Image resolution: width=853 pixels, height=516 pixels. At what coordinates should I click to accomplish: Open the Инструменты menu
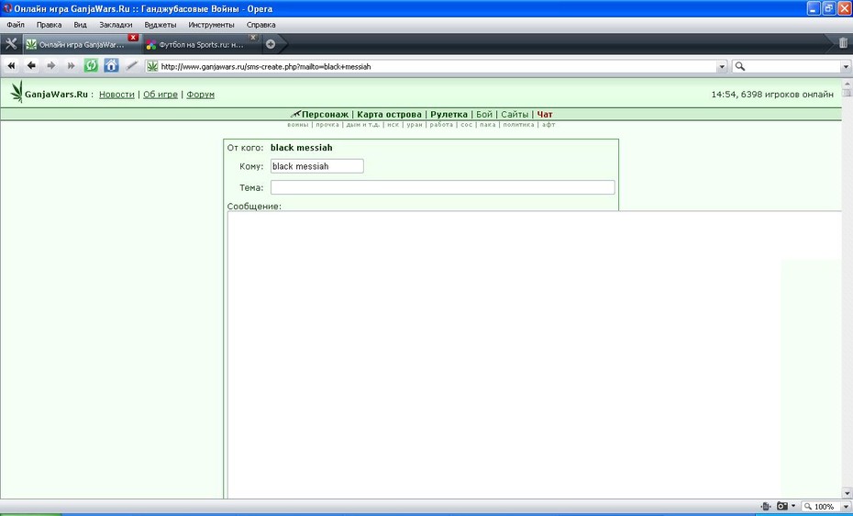211,25
